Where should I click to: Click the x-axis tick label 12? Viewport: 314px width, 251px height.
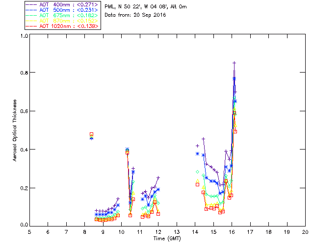pyautogui.click(x=158, y=232)
